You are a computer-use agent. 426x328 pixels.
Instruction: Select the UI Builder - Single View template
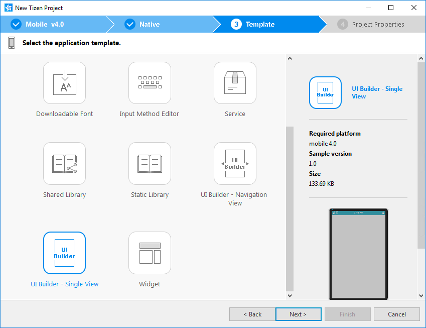(64, 253)
